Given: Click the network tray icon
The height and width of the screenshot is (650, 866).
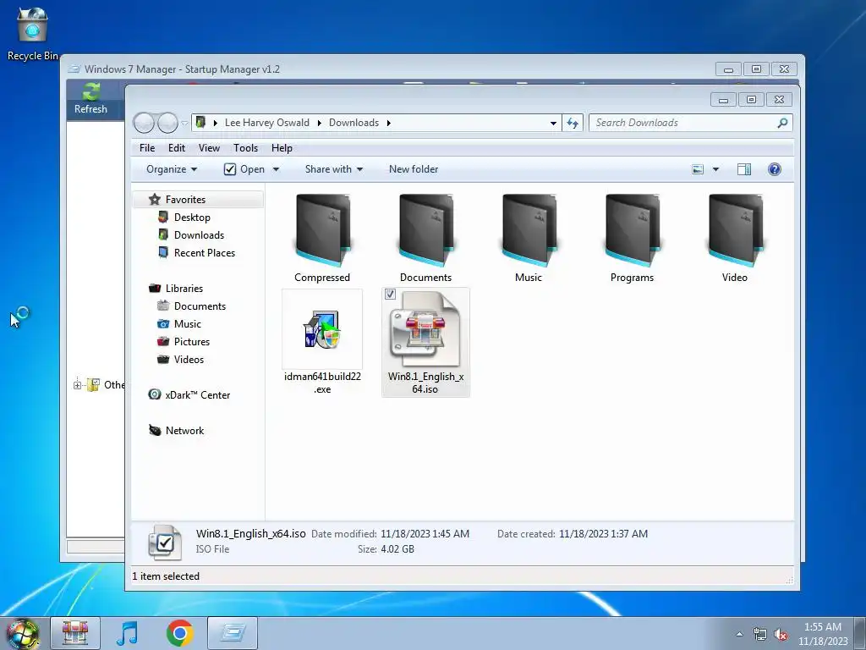Looking at the screenshot, I should 760,635.
